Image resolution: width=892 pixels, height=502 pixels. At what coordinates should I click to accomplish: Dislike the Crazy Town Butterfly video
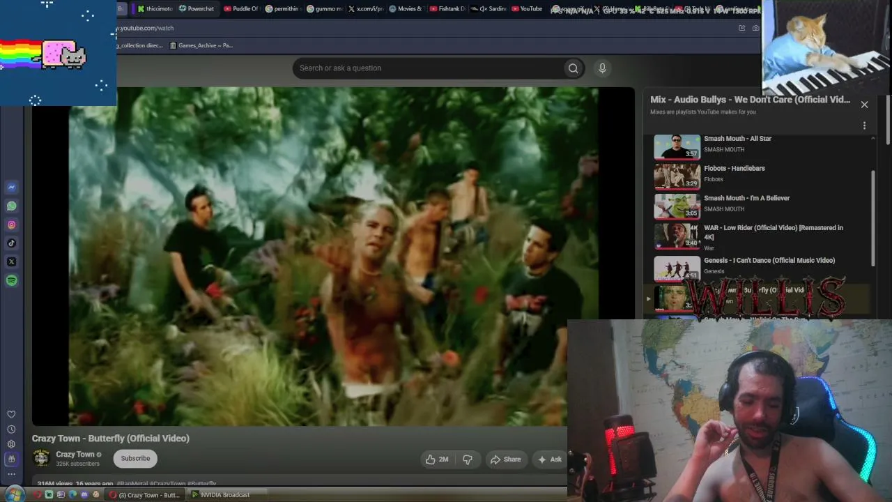(468, 459)
